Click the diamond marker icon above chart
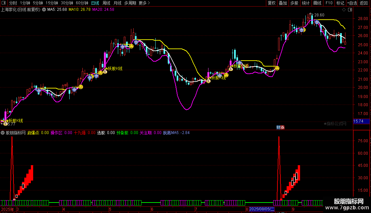This screenshot has height=213, width=371. tap(344, 10)
